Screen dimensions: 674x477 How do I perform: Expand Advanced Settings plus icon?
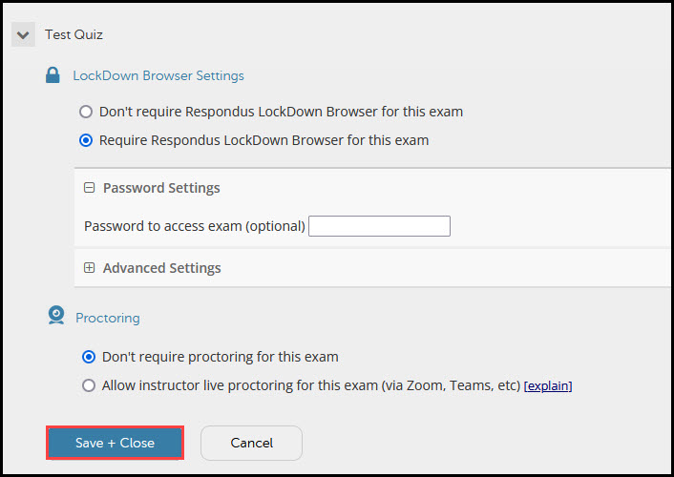pyautogui.click(x=89, y=268)
